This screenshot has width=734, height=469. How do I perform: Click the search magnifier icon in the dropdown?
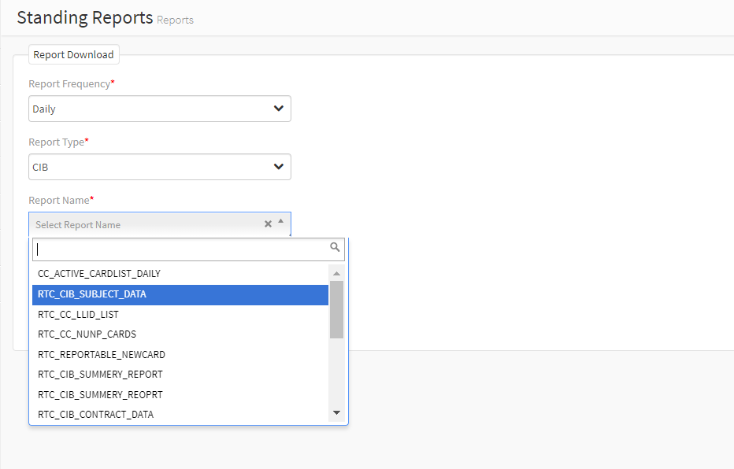point(335,247)
